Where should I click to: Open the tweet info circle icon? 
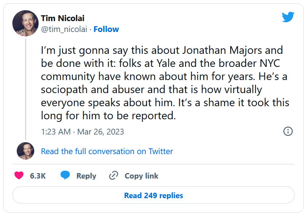point(288,131)
